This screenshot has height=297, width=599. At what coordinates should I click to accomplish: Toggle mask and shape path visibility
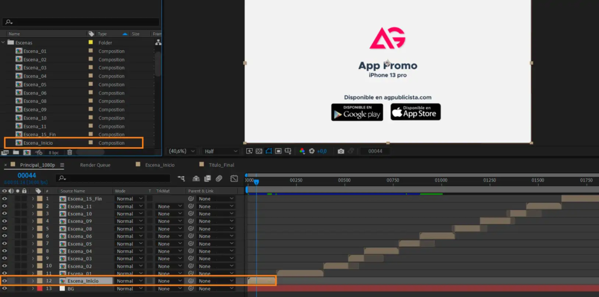268,151
